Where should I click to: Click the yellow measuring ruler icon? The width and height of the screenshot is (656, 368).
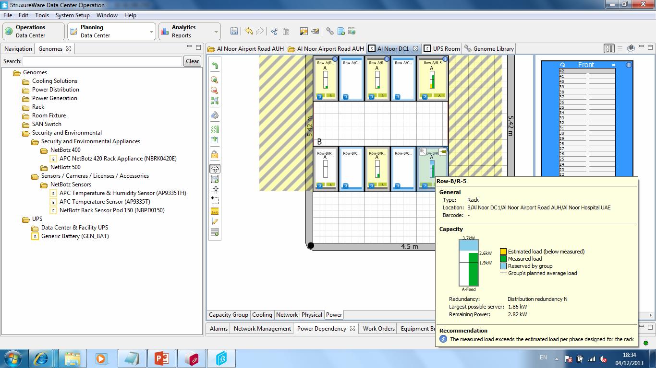pyautogui.click(x=215, y=211)
